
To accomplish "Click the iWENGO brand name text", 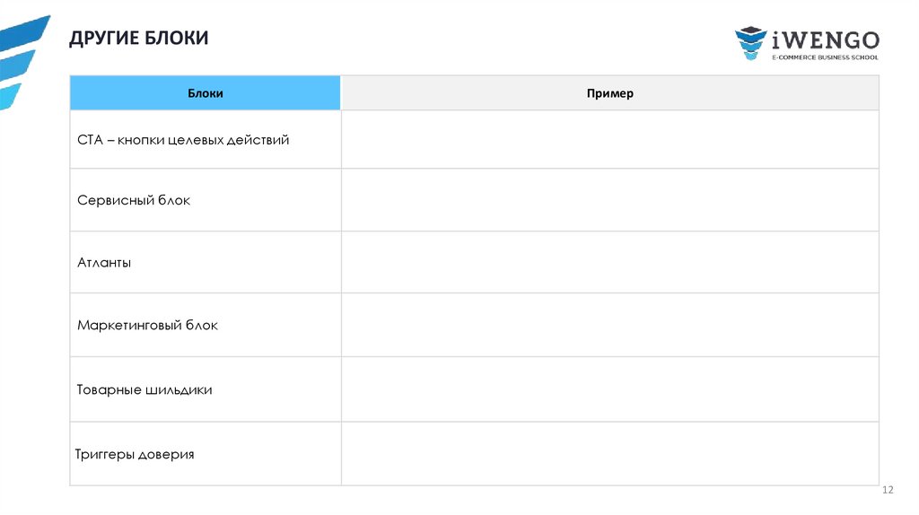I will tap(825, 39).
